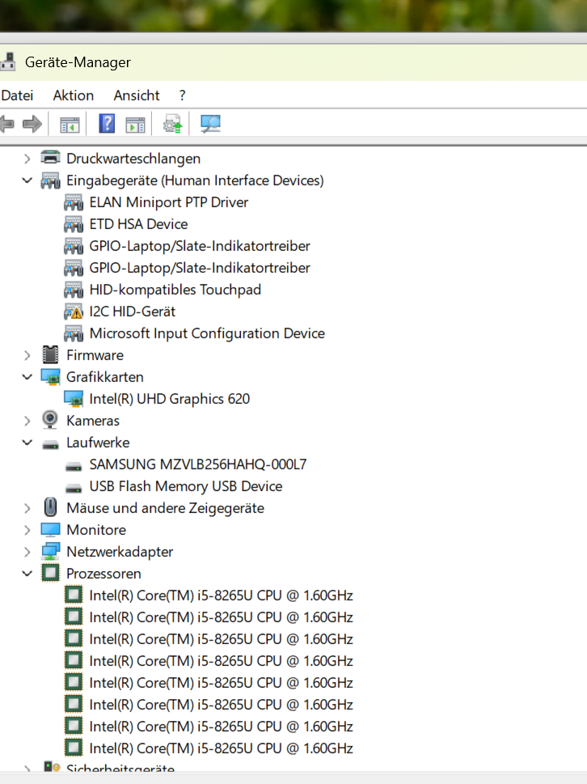The height and width of the screenshot is (784, 587).
Task: Select ELAN Miniport PTP Driver text
Action: (169, 202)
